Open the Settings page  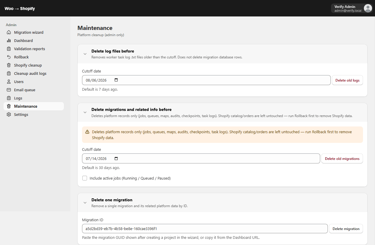(34, 115)
